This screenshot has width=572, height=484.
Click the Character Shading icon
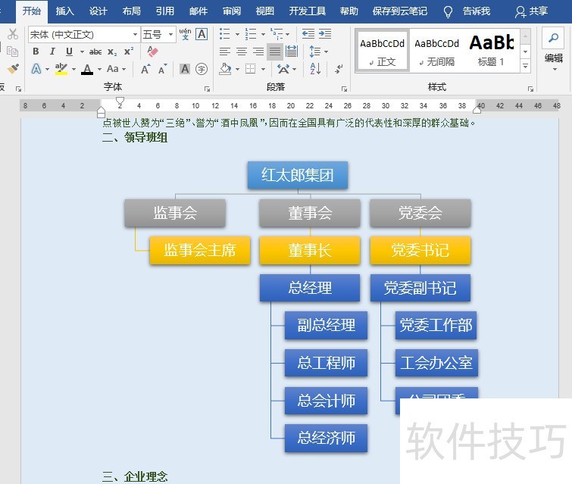coord(185,69)
